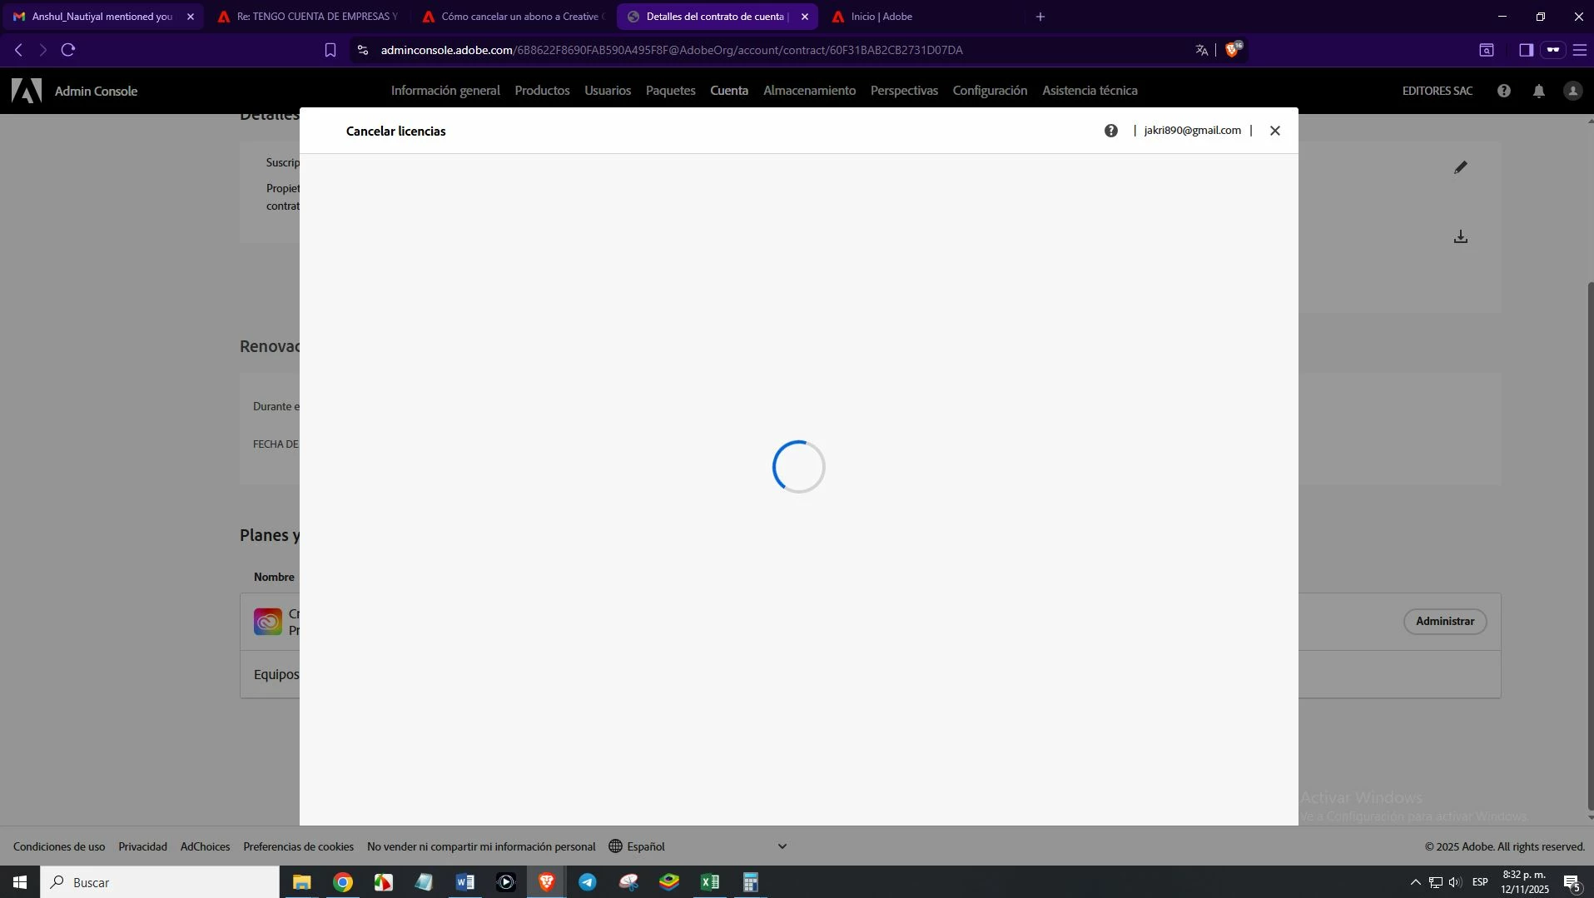Viewport: 1594px width, 898px height.
Task: Expand the Español language dropdown
Action: 698,846
